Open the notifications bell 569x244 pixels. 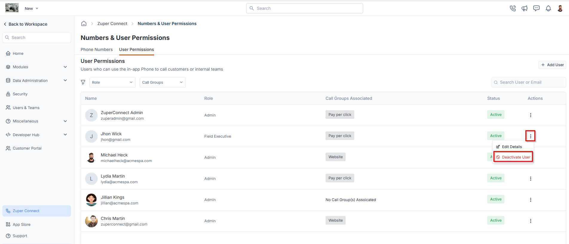point(548,8)
